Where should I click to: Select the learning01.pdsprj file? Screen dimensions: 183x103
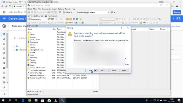tap(36, 73)
